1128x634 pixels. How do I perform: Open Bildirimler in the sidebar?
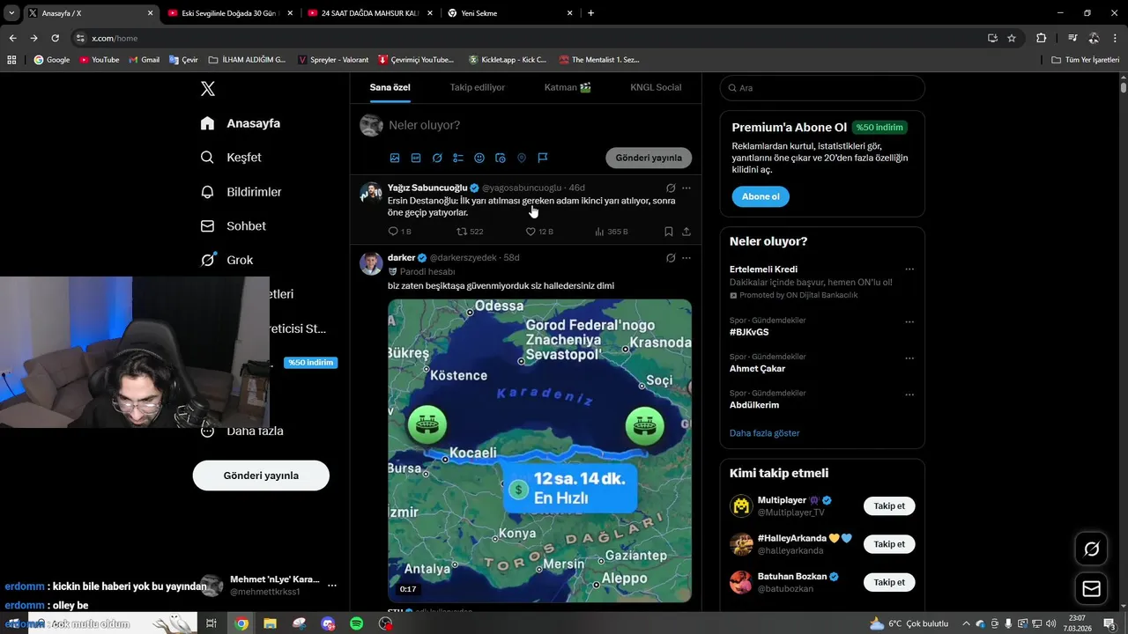241,192
